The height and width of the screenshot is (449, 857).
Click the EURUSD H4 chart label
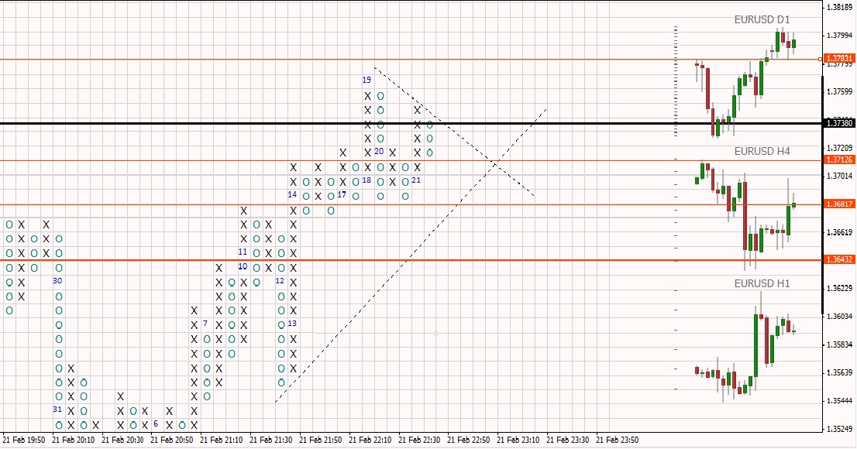click(x=762, y=151)
